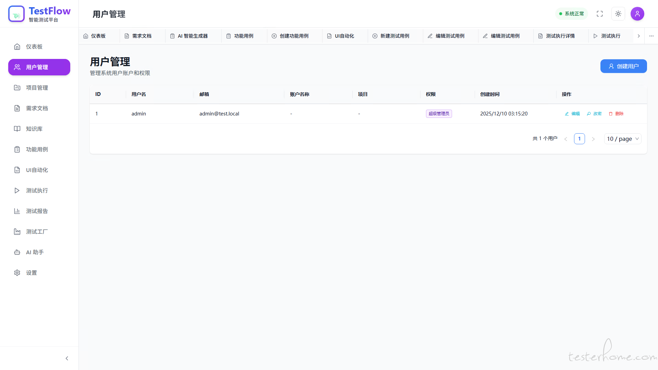
Task: Toggle the light/dark theme sun icon
Action: pos(618,14)
